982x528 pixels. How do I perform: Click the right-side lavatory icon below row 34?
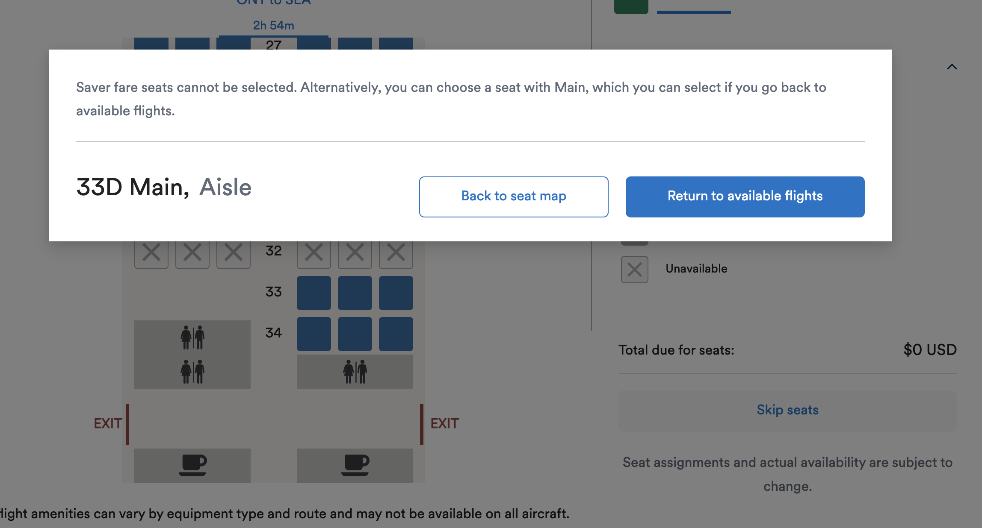355,372
